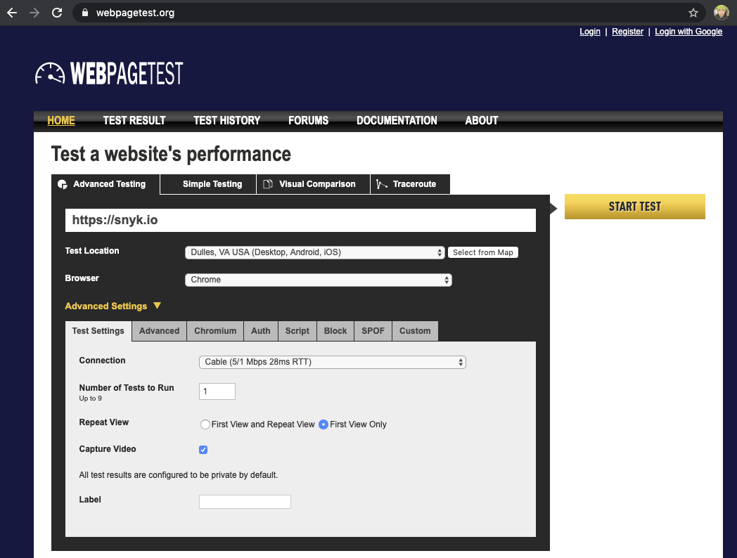Open the user profile avatar

point(721,13)
